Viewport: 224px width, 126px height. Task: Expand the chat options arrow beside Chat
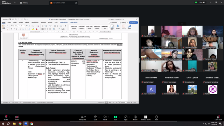pyautogui.click(x=99, y=117)
